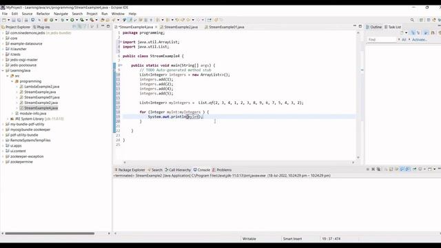
Task: Click the External Tools run icon
Action: point(92,20)
